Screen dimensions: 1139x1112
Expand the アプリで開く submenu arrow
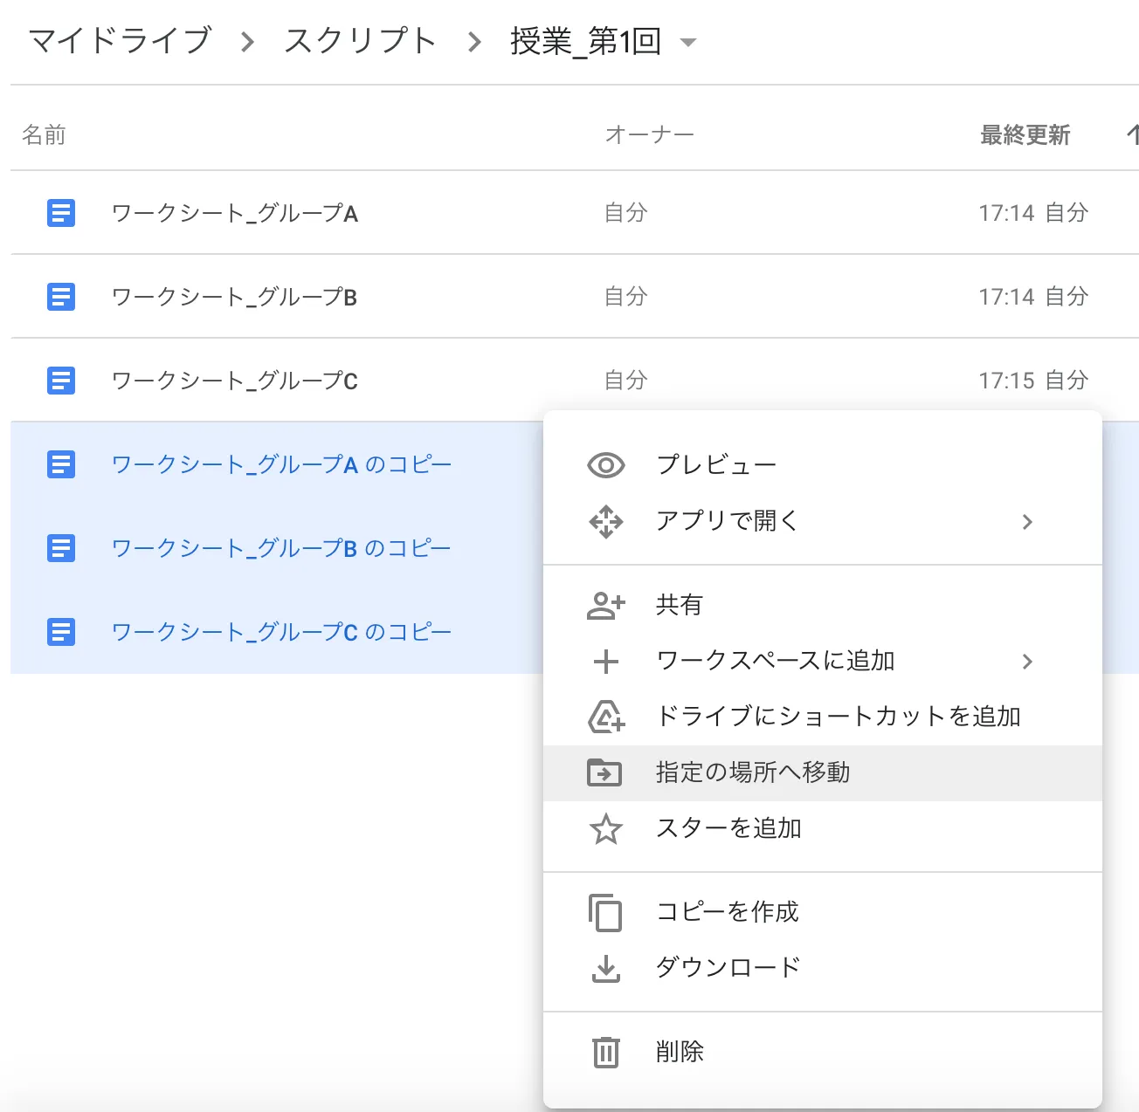(x=1027, y=522)
